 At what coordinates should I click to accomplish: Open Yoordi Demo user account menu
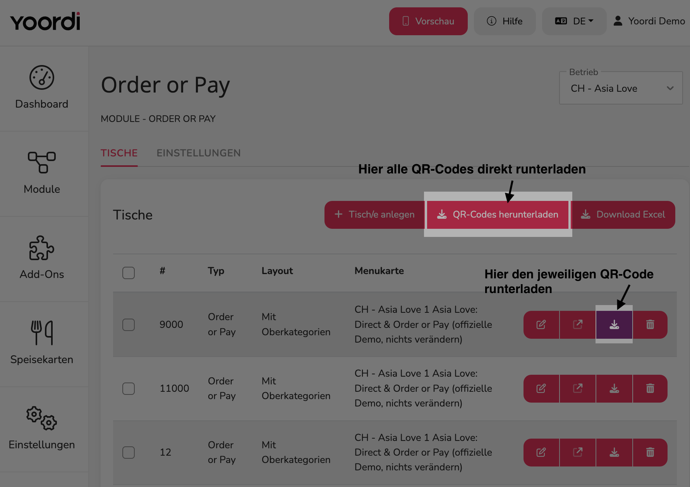click(649, 21)
